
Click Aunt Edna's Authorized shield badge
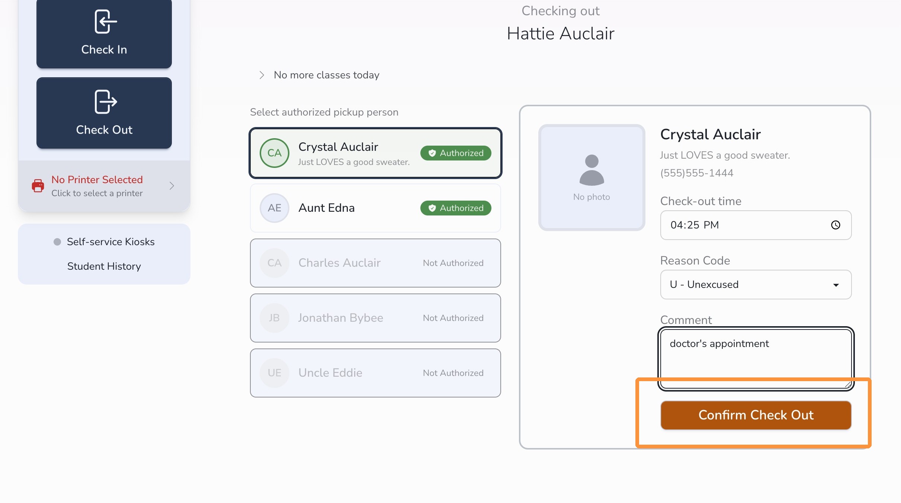click(456, 208)
